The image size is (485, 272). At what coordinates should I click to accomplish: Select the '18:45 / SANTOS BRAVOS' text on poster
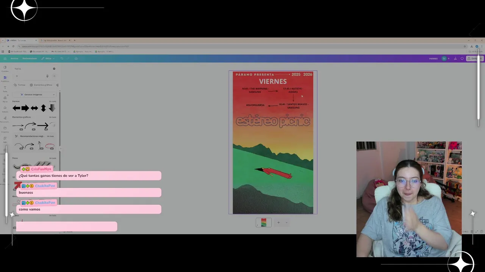pyautogui.click(x=294, y=106)
